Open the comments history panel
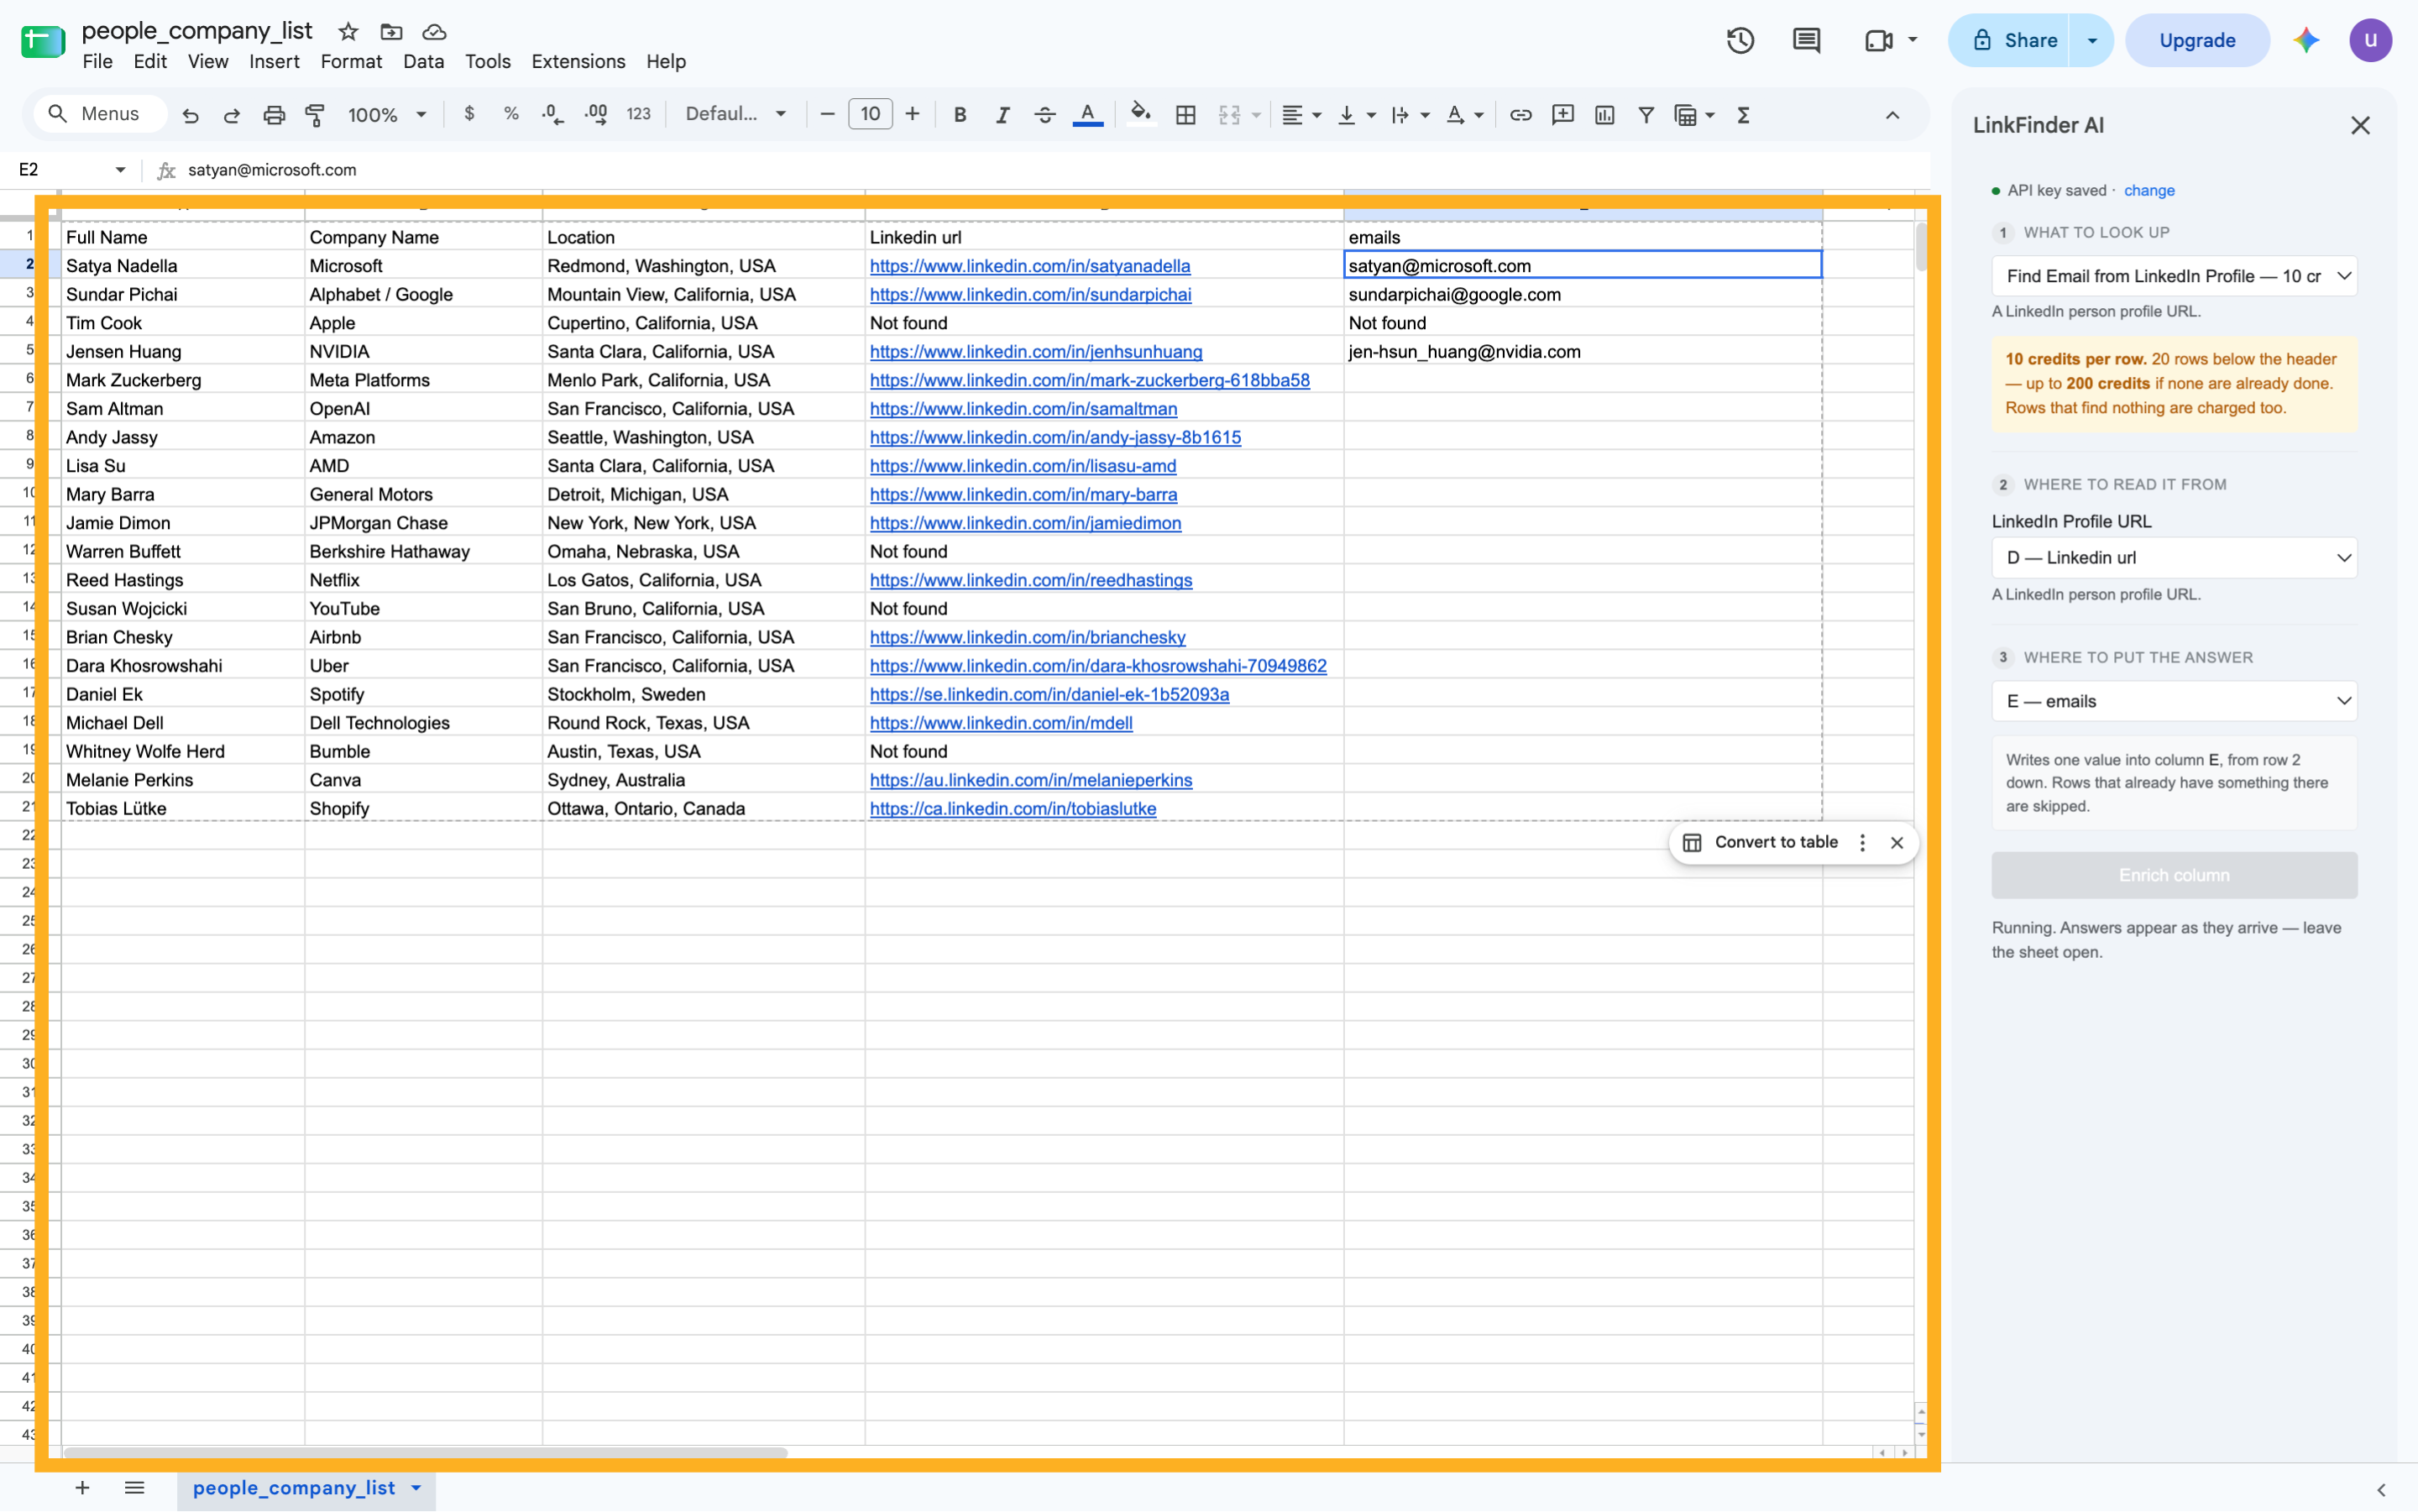 [x=1807, y=40]
